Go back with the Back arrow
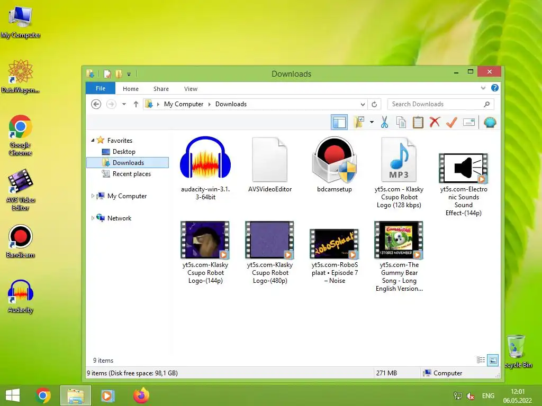Screen dimensions: 542x406 point(96,104)
